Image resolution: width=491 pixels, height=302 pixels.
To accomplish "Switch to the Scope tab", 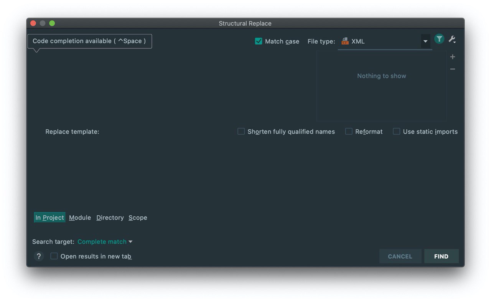I will coord(138,218).
